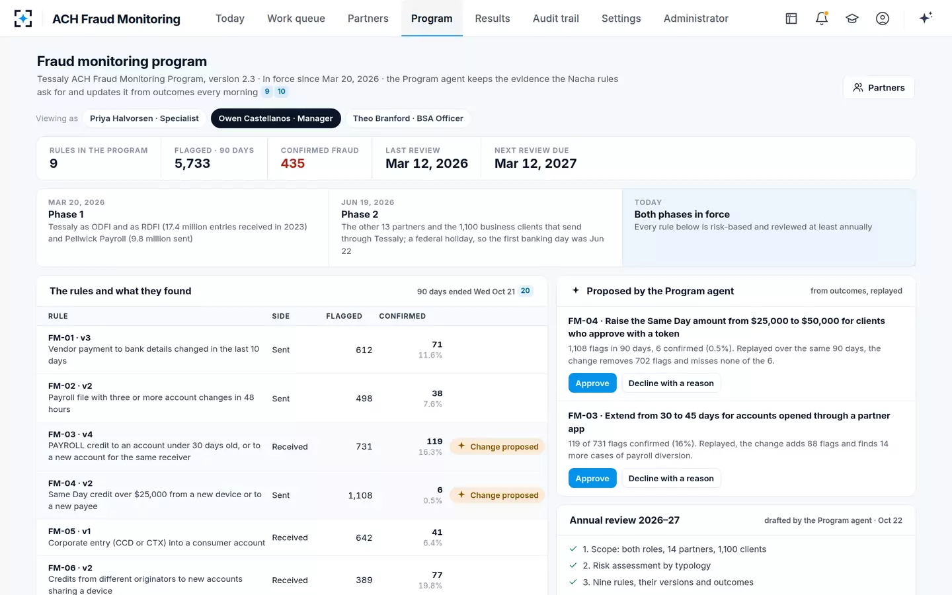The height and width of the screenshot is (595, 952).
Task: Launch the sparkle assistant icon
Action: point(926,18)
